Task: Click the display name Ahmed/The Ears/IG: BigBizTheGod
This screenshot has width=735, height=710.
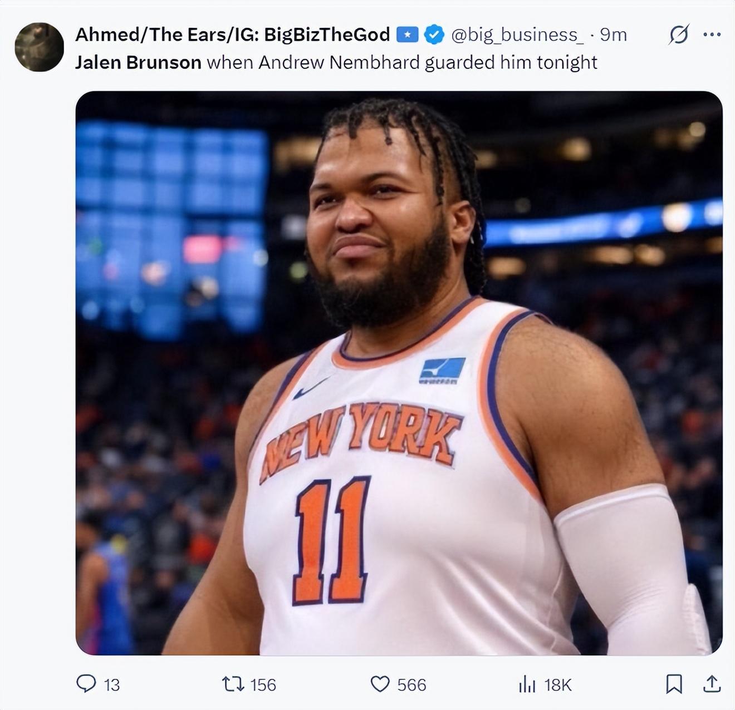Action: point(232,34)
